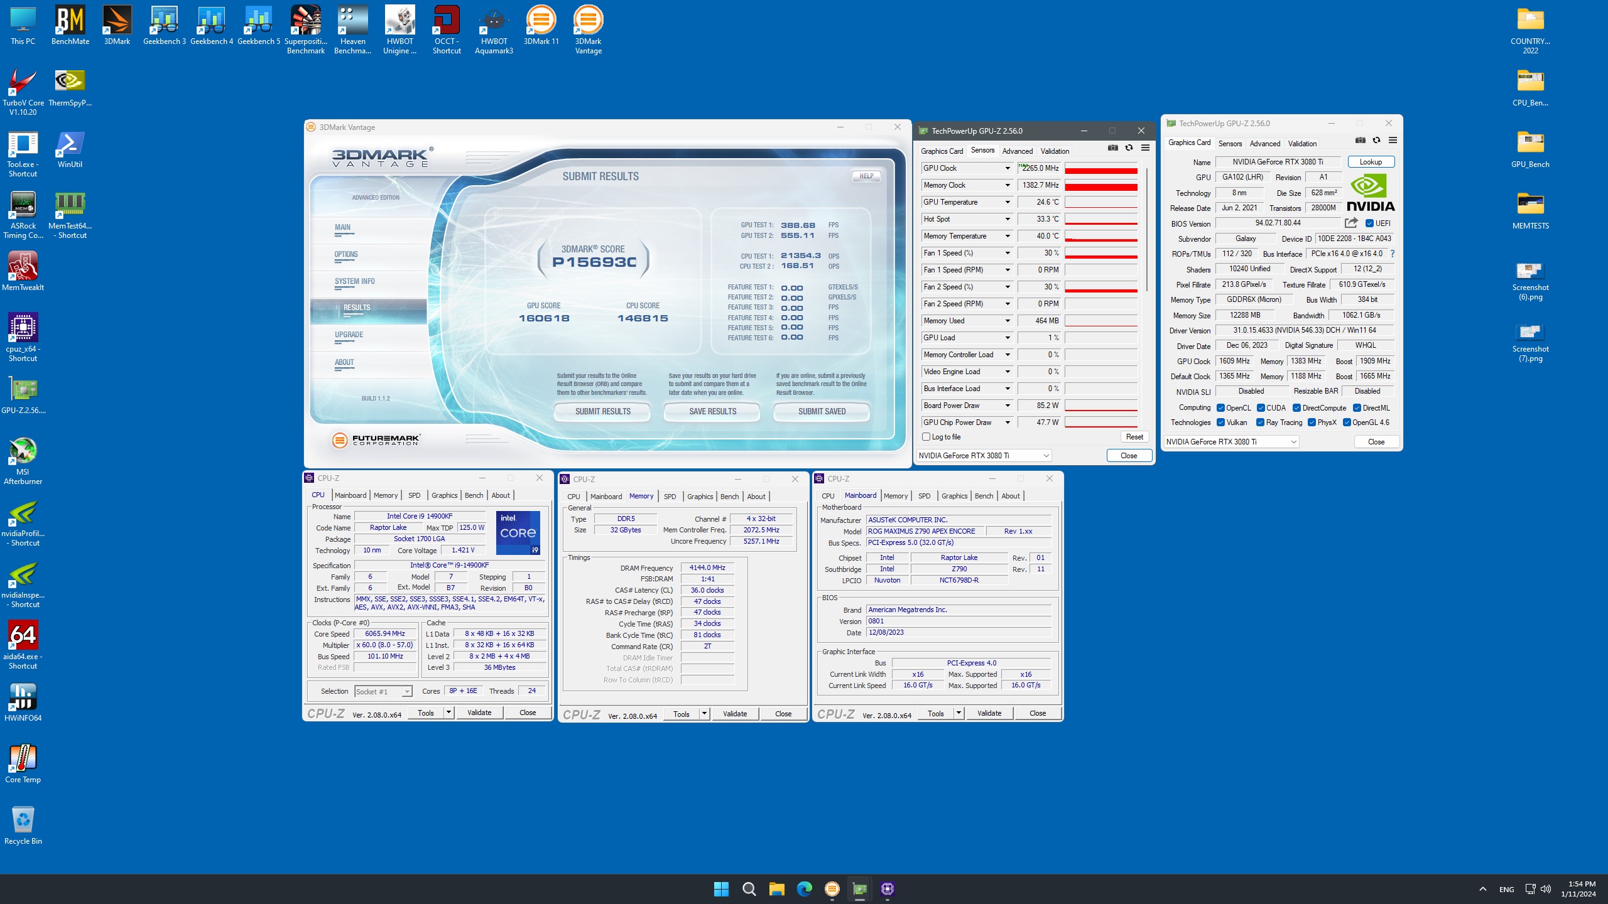Toggle the Vulkan checkbox
Image resolution: width=1608 pixels, height=904 pixels.
coord(1220,422)
